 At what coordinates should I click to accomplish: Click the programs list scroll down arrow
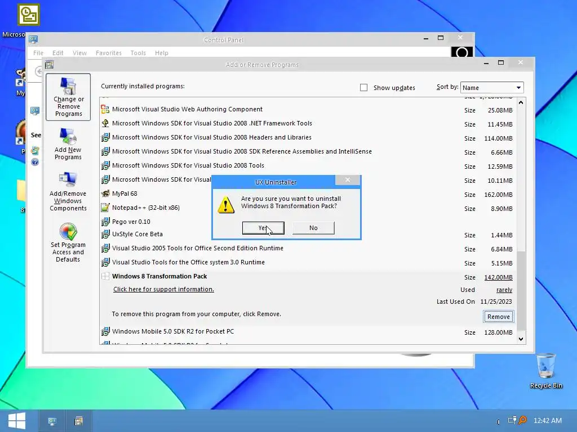521,339
